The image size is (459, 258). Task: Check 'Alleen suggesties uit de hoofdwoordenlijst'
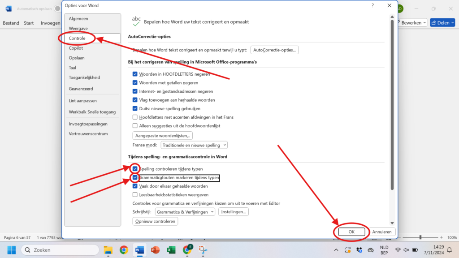coord(135,126)
